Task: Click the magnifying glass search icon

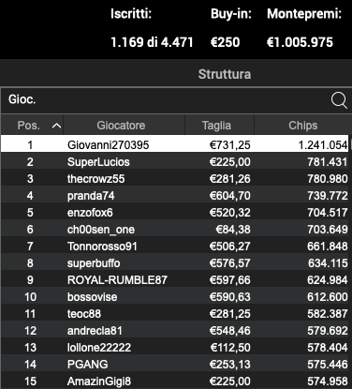Action: point(339,100)
